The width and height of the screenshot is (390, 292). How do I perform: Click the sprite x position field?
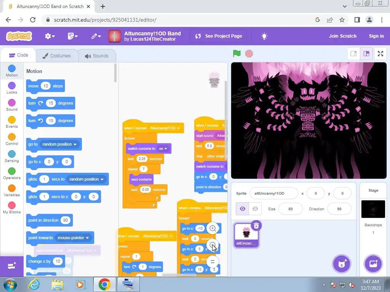coord(316,193)
